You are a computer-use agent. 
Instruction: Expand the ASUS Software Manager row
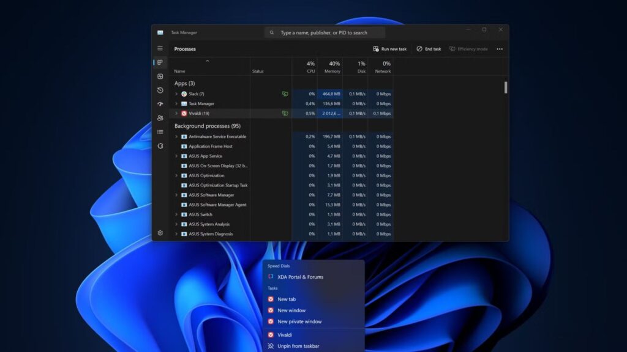tap(176, 195)
